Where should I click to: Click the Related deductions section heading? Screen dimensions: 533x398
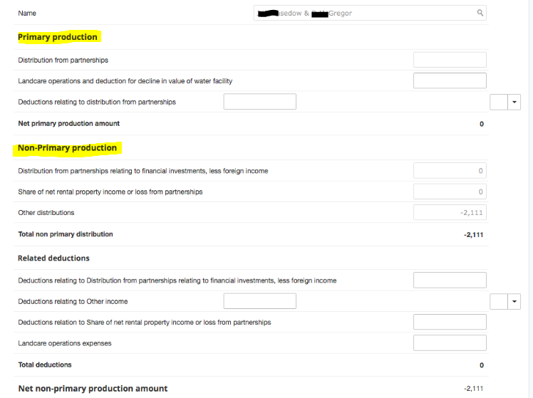tap(53, 258)
